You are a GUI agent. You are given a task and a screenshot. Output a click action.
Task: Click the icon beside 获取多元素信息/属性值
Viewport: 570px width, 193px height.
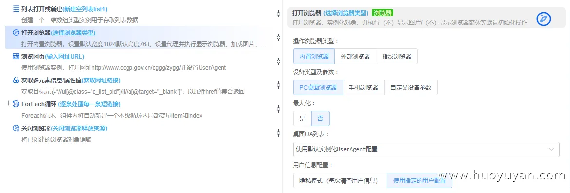16,80
